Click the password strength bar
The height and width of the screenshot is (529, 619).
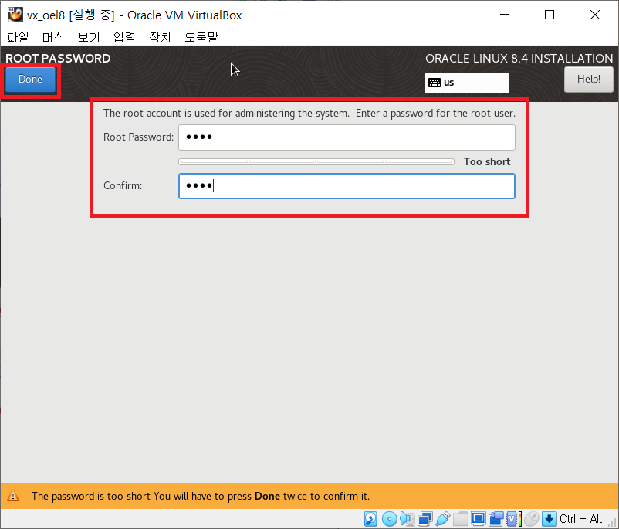point(316,161)
